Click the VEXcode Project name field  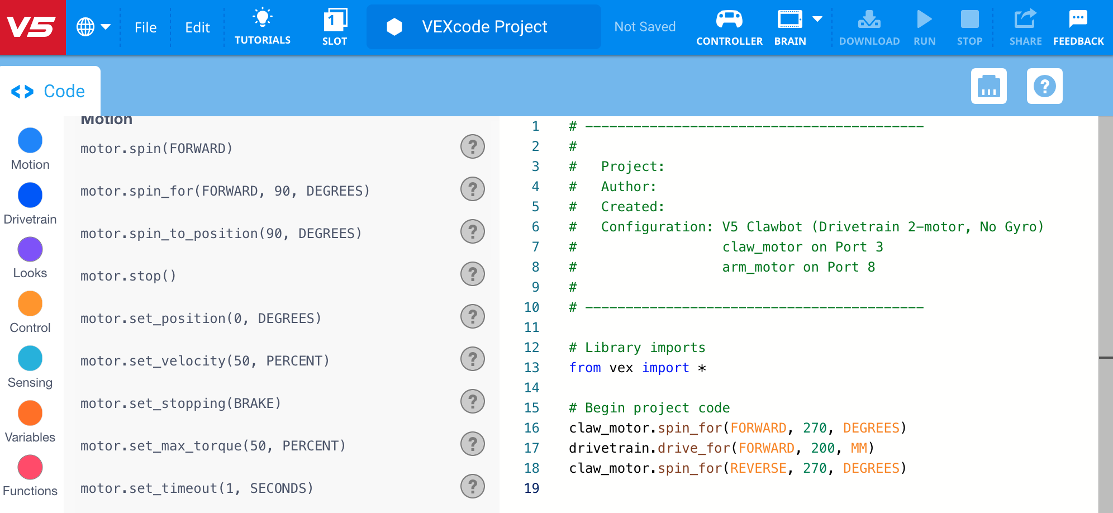483,26
